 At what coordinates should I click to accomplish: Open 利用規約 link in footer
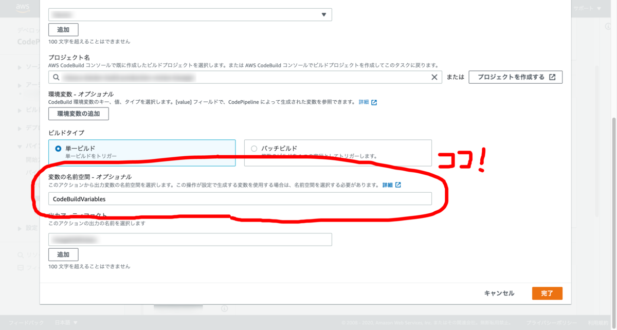[599, 322]
